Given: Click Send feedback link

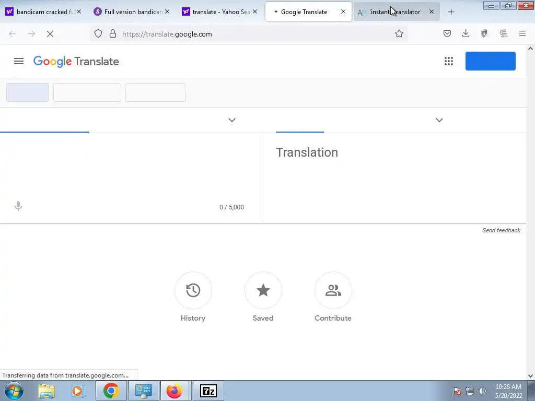Looking at the screenshot, I should coord(501,230).
